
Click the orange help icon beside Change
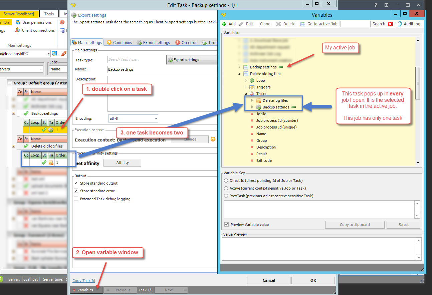213,139
